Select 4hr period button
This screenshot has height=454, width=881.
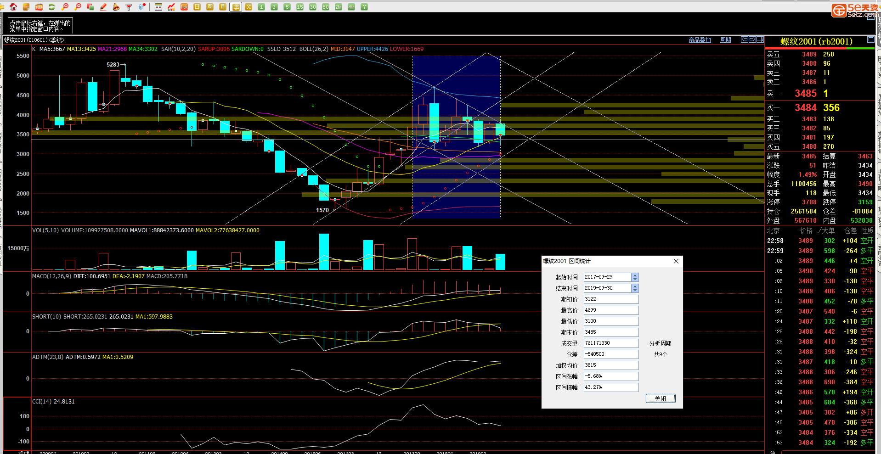(351, 7)
